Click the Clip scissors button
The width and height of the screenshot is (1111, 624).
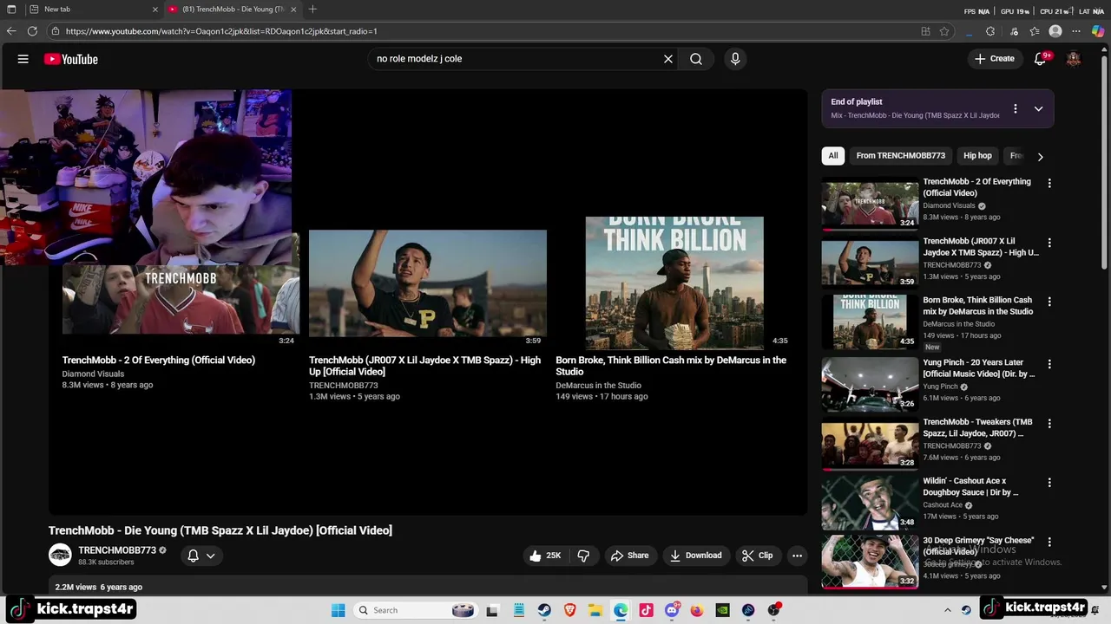(757, 556)
